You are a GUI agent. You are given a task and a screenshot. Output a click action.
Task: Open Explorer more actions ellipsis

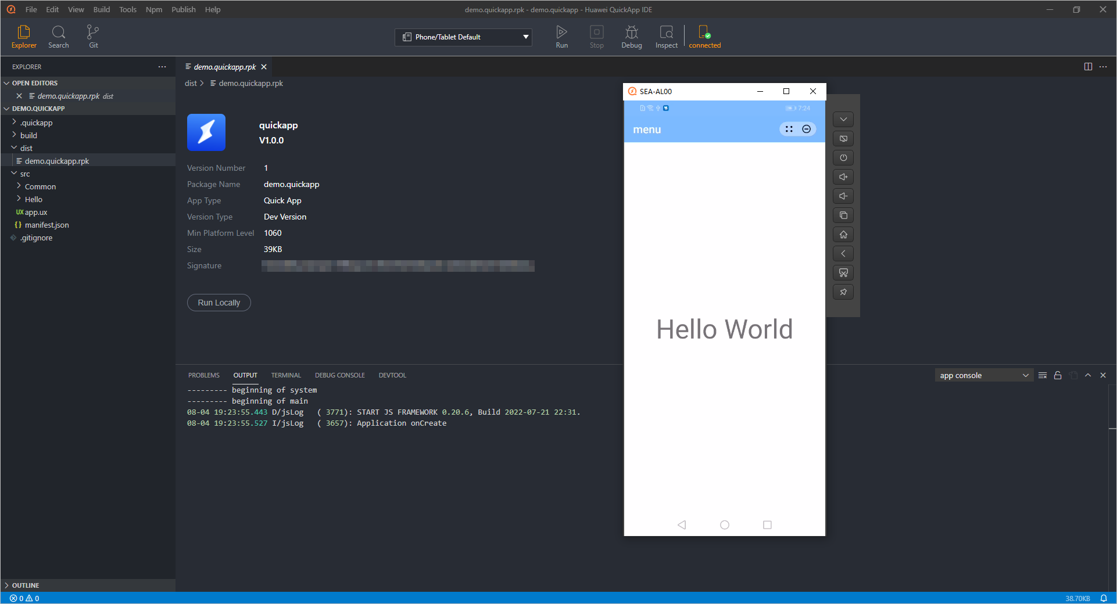(x=162, y=67)
